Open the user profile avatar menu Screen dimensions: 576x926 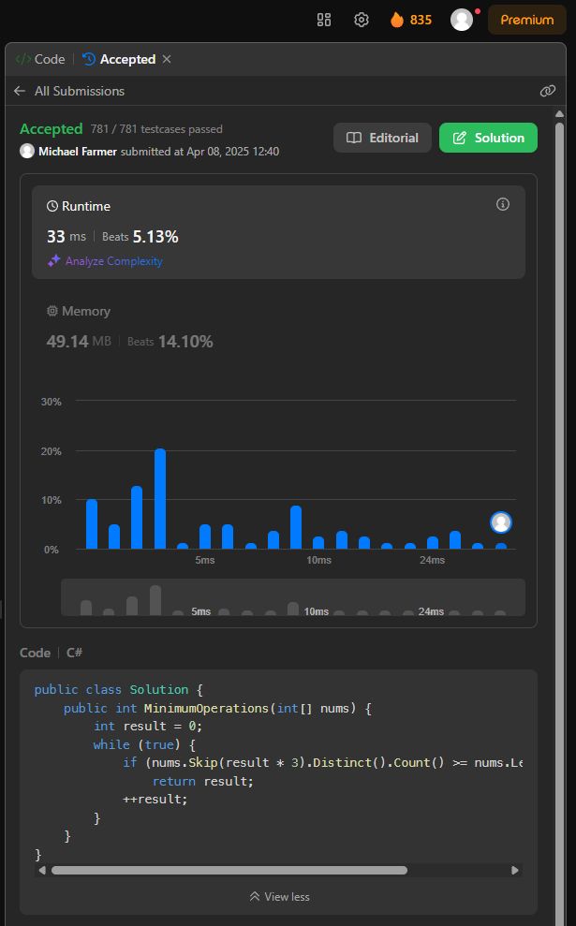(462, 20)
